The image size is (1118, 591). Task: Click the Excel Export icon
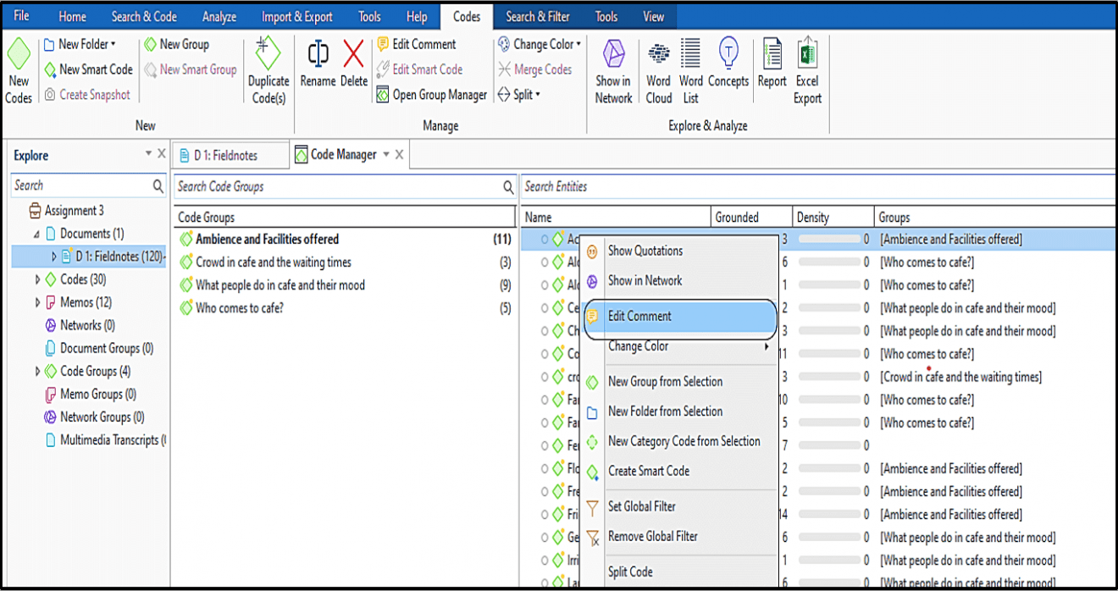click(x=806, y=69)
